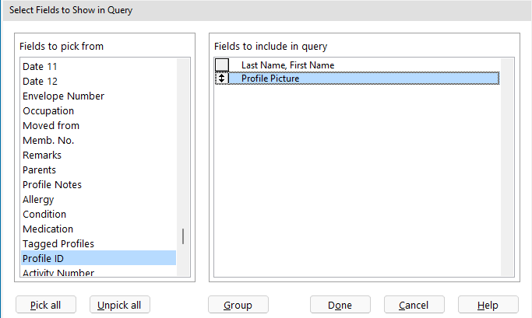The height and width of the screenshot is (318, 532).
Task: Click the Profile Notes field
Action: pyautogui.click(x=52, y=184)
